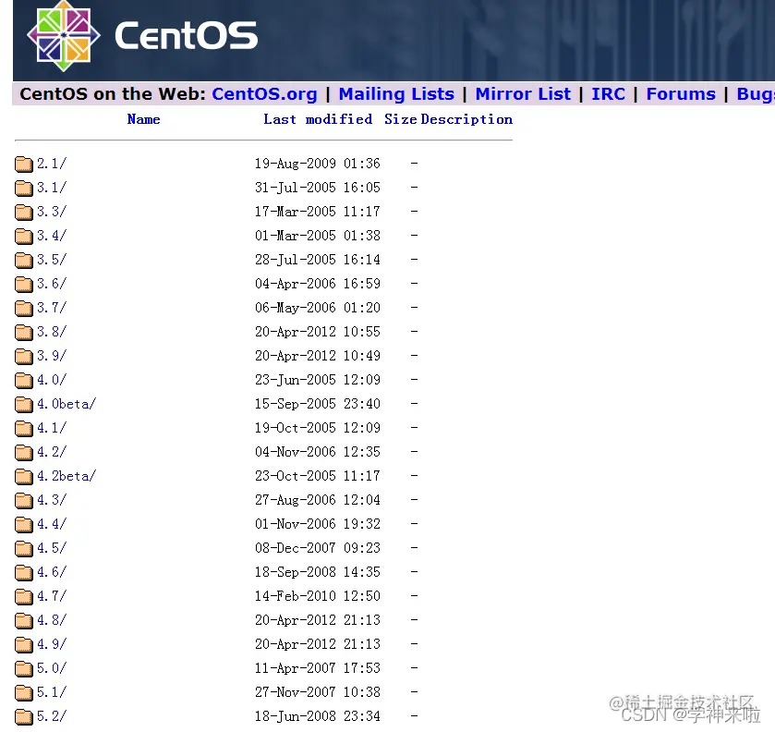Screen dimensions: 775x732
Task: Click the folder icon beside 5.2/
Action: point(24,716)
